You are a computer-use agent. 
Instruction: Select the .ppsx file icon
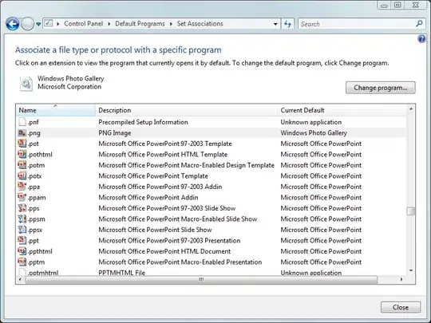[x=22, y=230]
